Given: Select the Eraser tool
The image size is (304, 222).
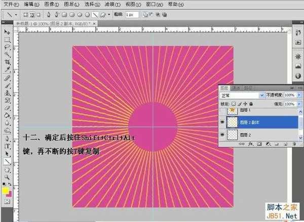Looking at the screenshot, I should point(7,108).
